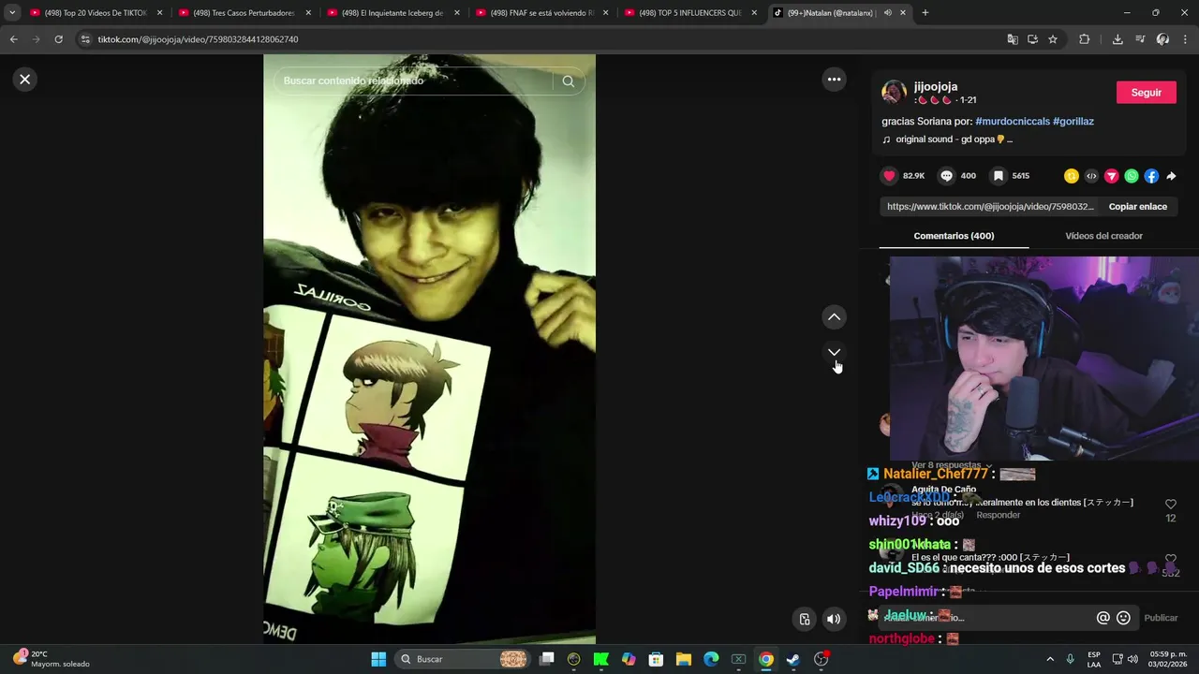Open Chrome downloads
The width and height of the screenshot is (1199, 674).
1118,39
